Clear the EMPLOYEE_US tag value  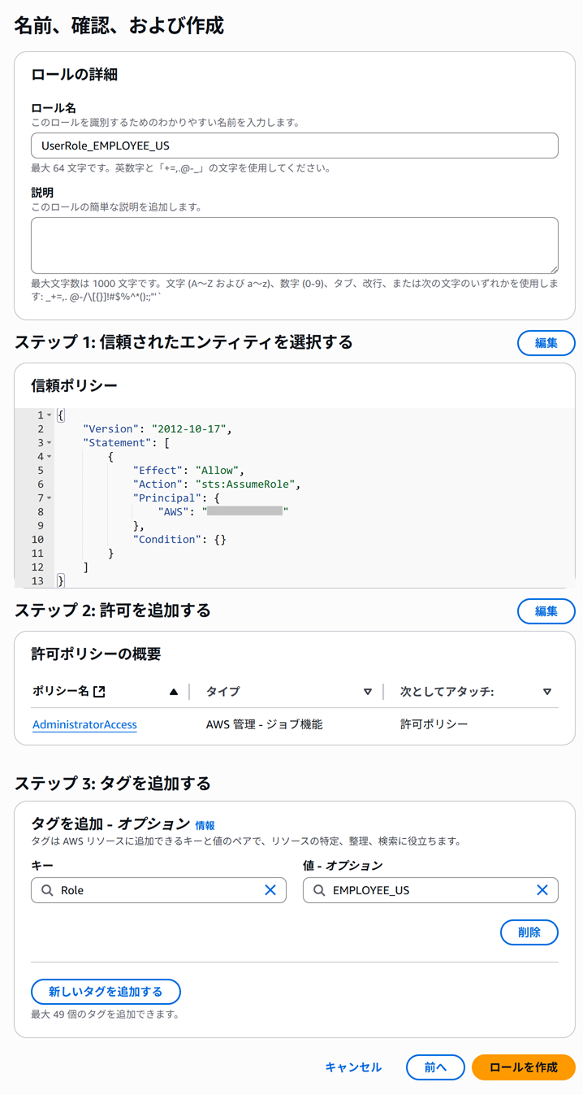click(x=542, y=890)
